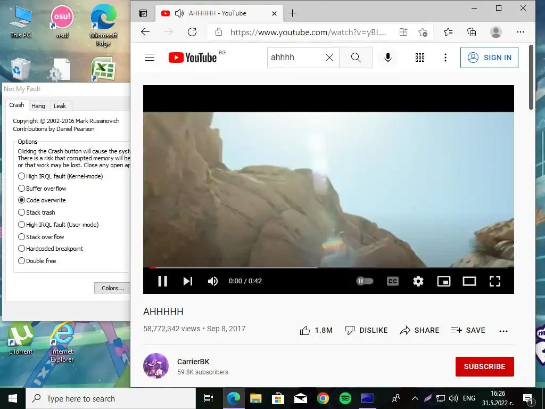The width and height of the screenshot is (545, 409).
Task: Select the Hardcoded breakpoint option
Action: [x=51, y=249]
